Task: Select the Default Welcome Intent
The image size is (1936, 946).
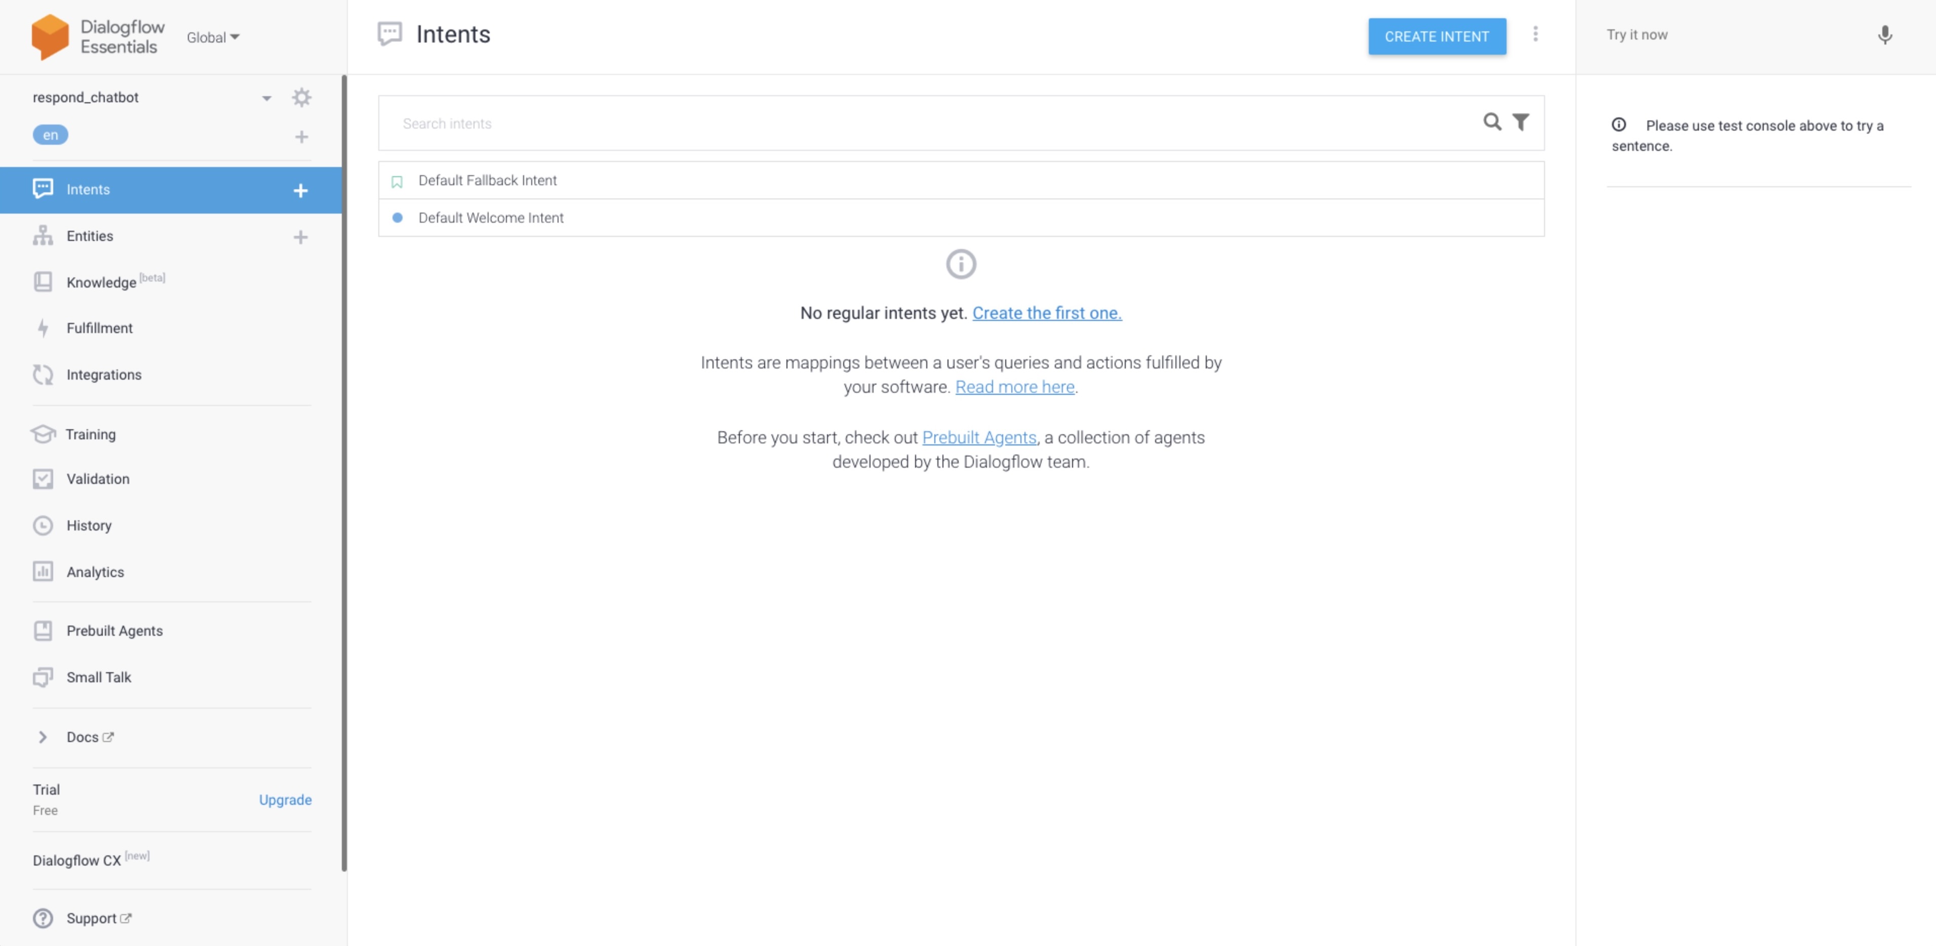Action: click(491, 217)
